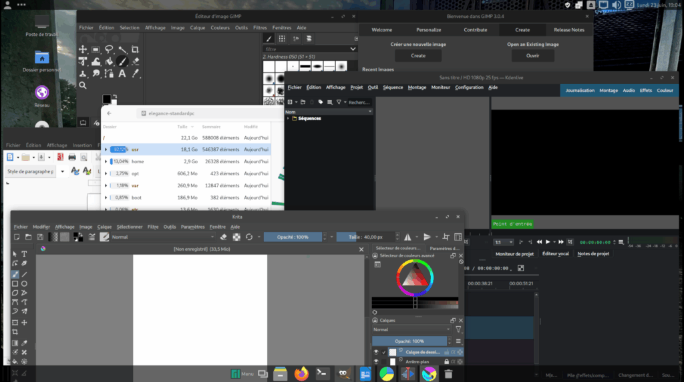This screenshot has width=684, height=382.
Task: Click Krita Save document icon
Action: click(x=40, y=237)
